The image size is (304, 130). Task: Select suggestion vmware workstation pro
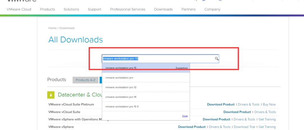click(146, 78)
